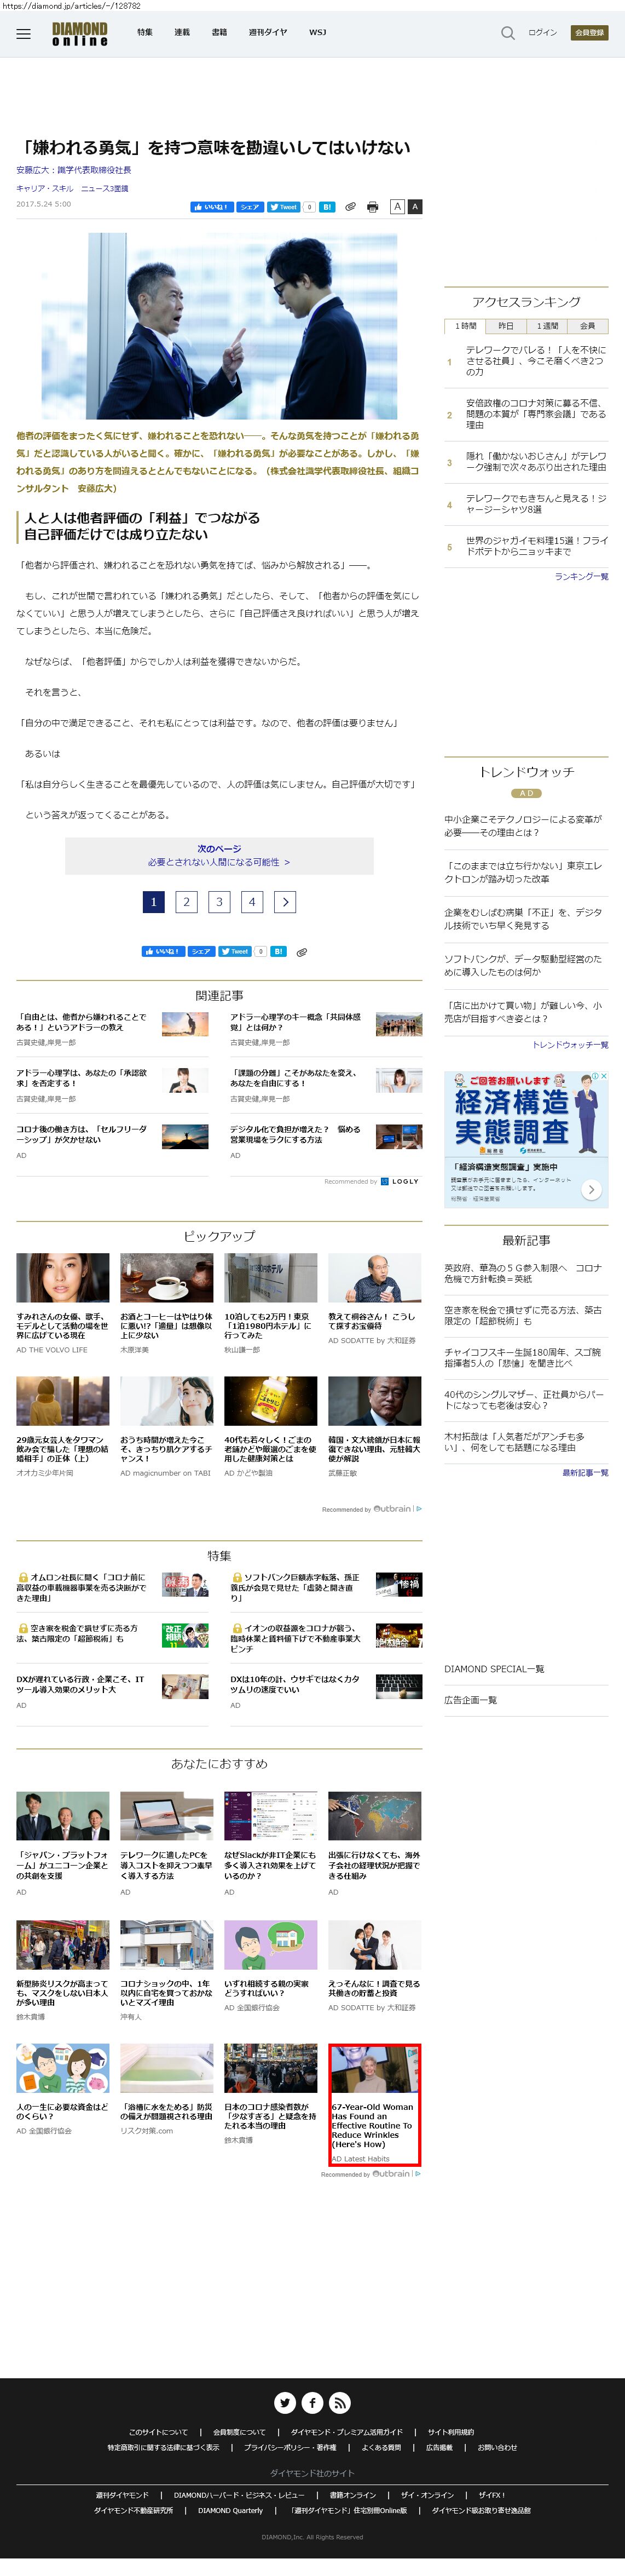Click the 最新記事一覧 link
Image resolution: width=625 pixels, height=2576 pixels.
[x=585, y=1473]
